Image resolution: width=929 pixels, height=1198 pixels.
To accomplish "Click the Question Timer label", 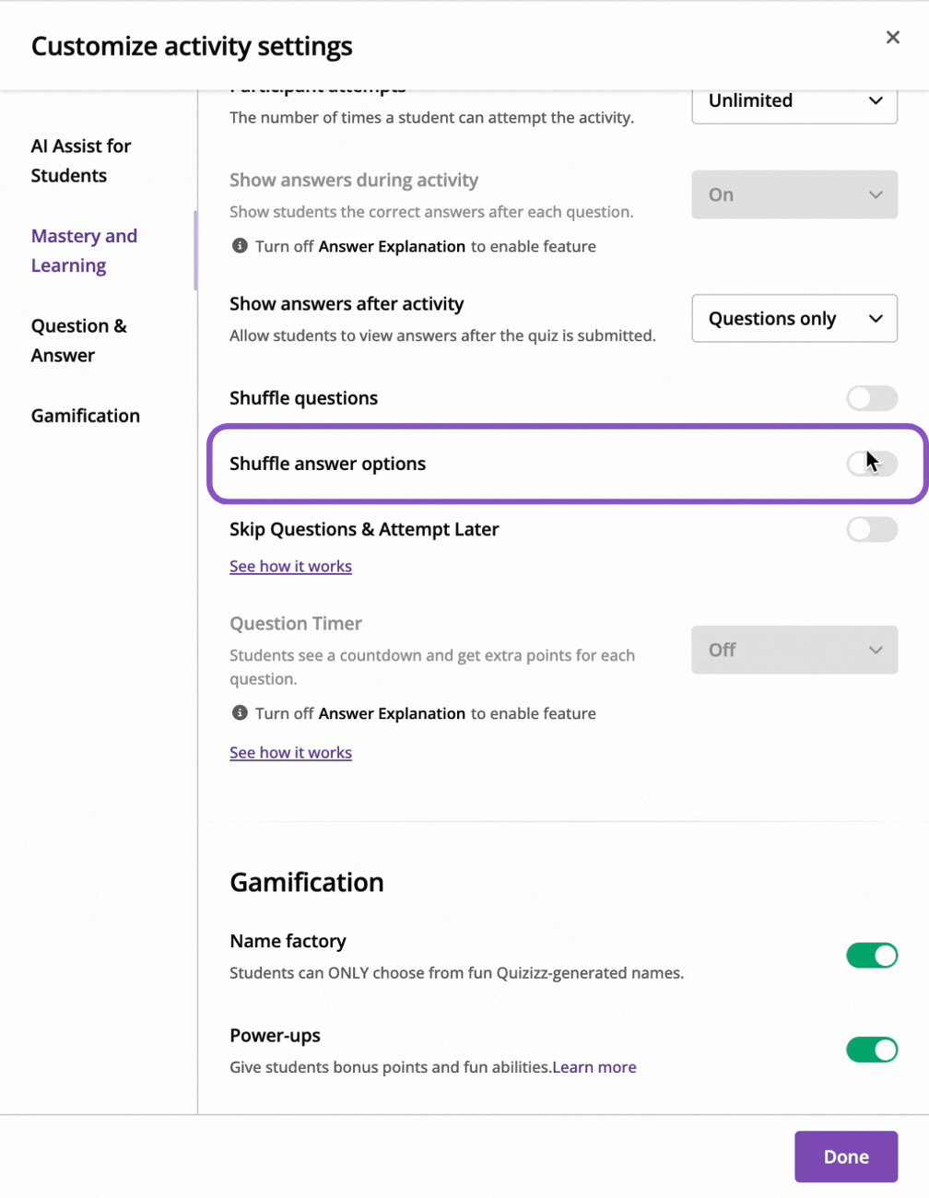I will 296,624.
